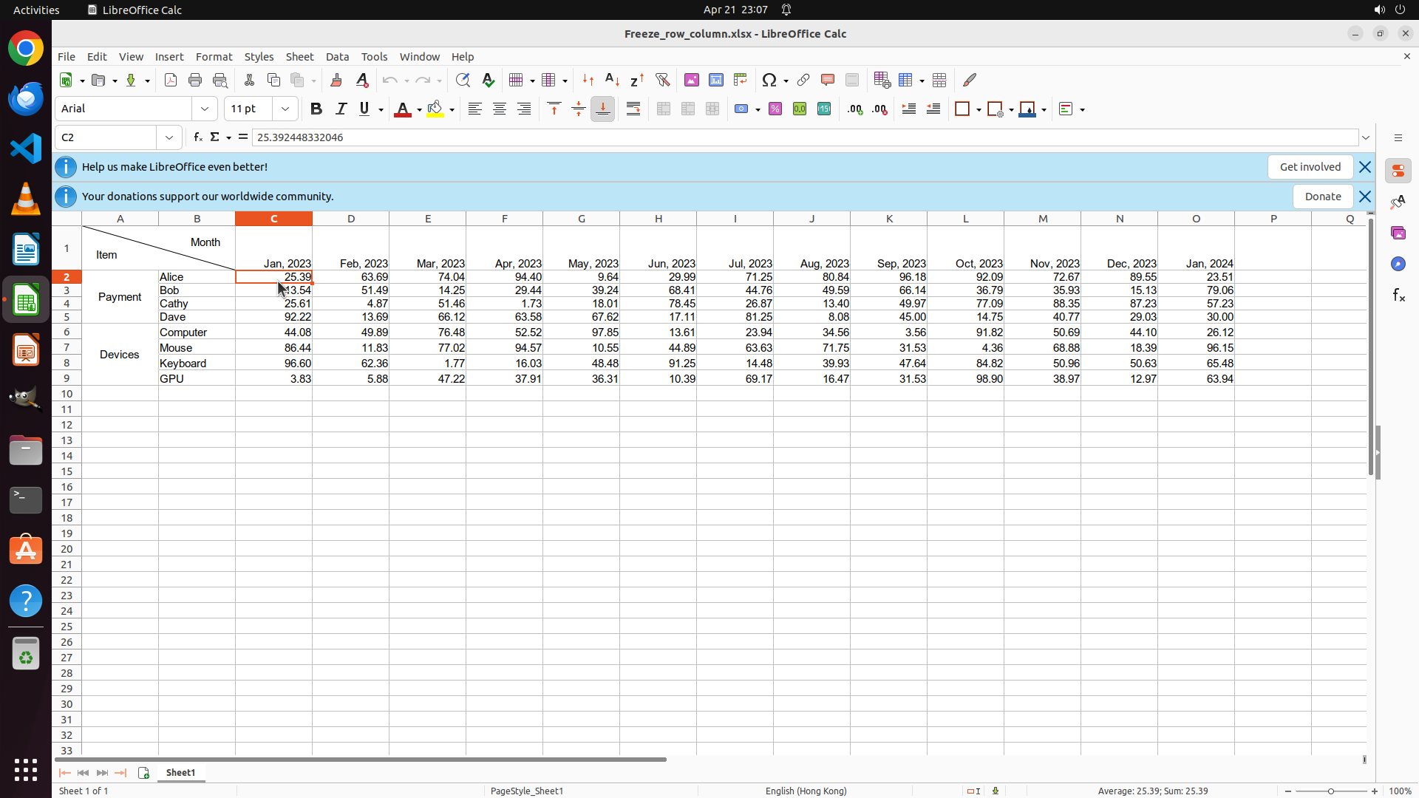The width and height of the screenshot is (1419, 798).
Task: Click the Freeze Rows and Columns icon
Action: 905,81
